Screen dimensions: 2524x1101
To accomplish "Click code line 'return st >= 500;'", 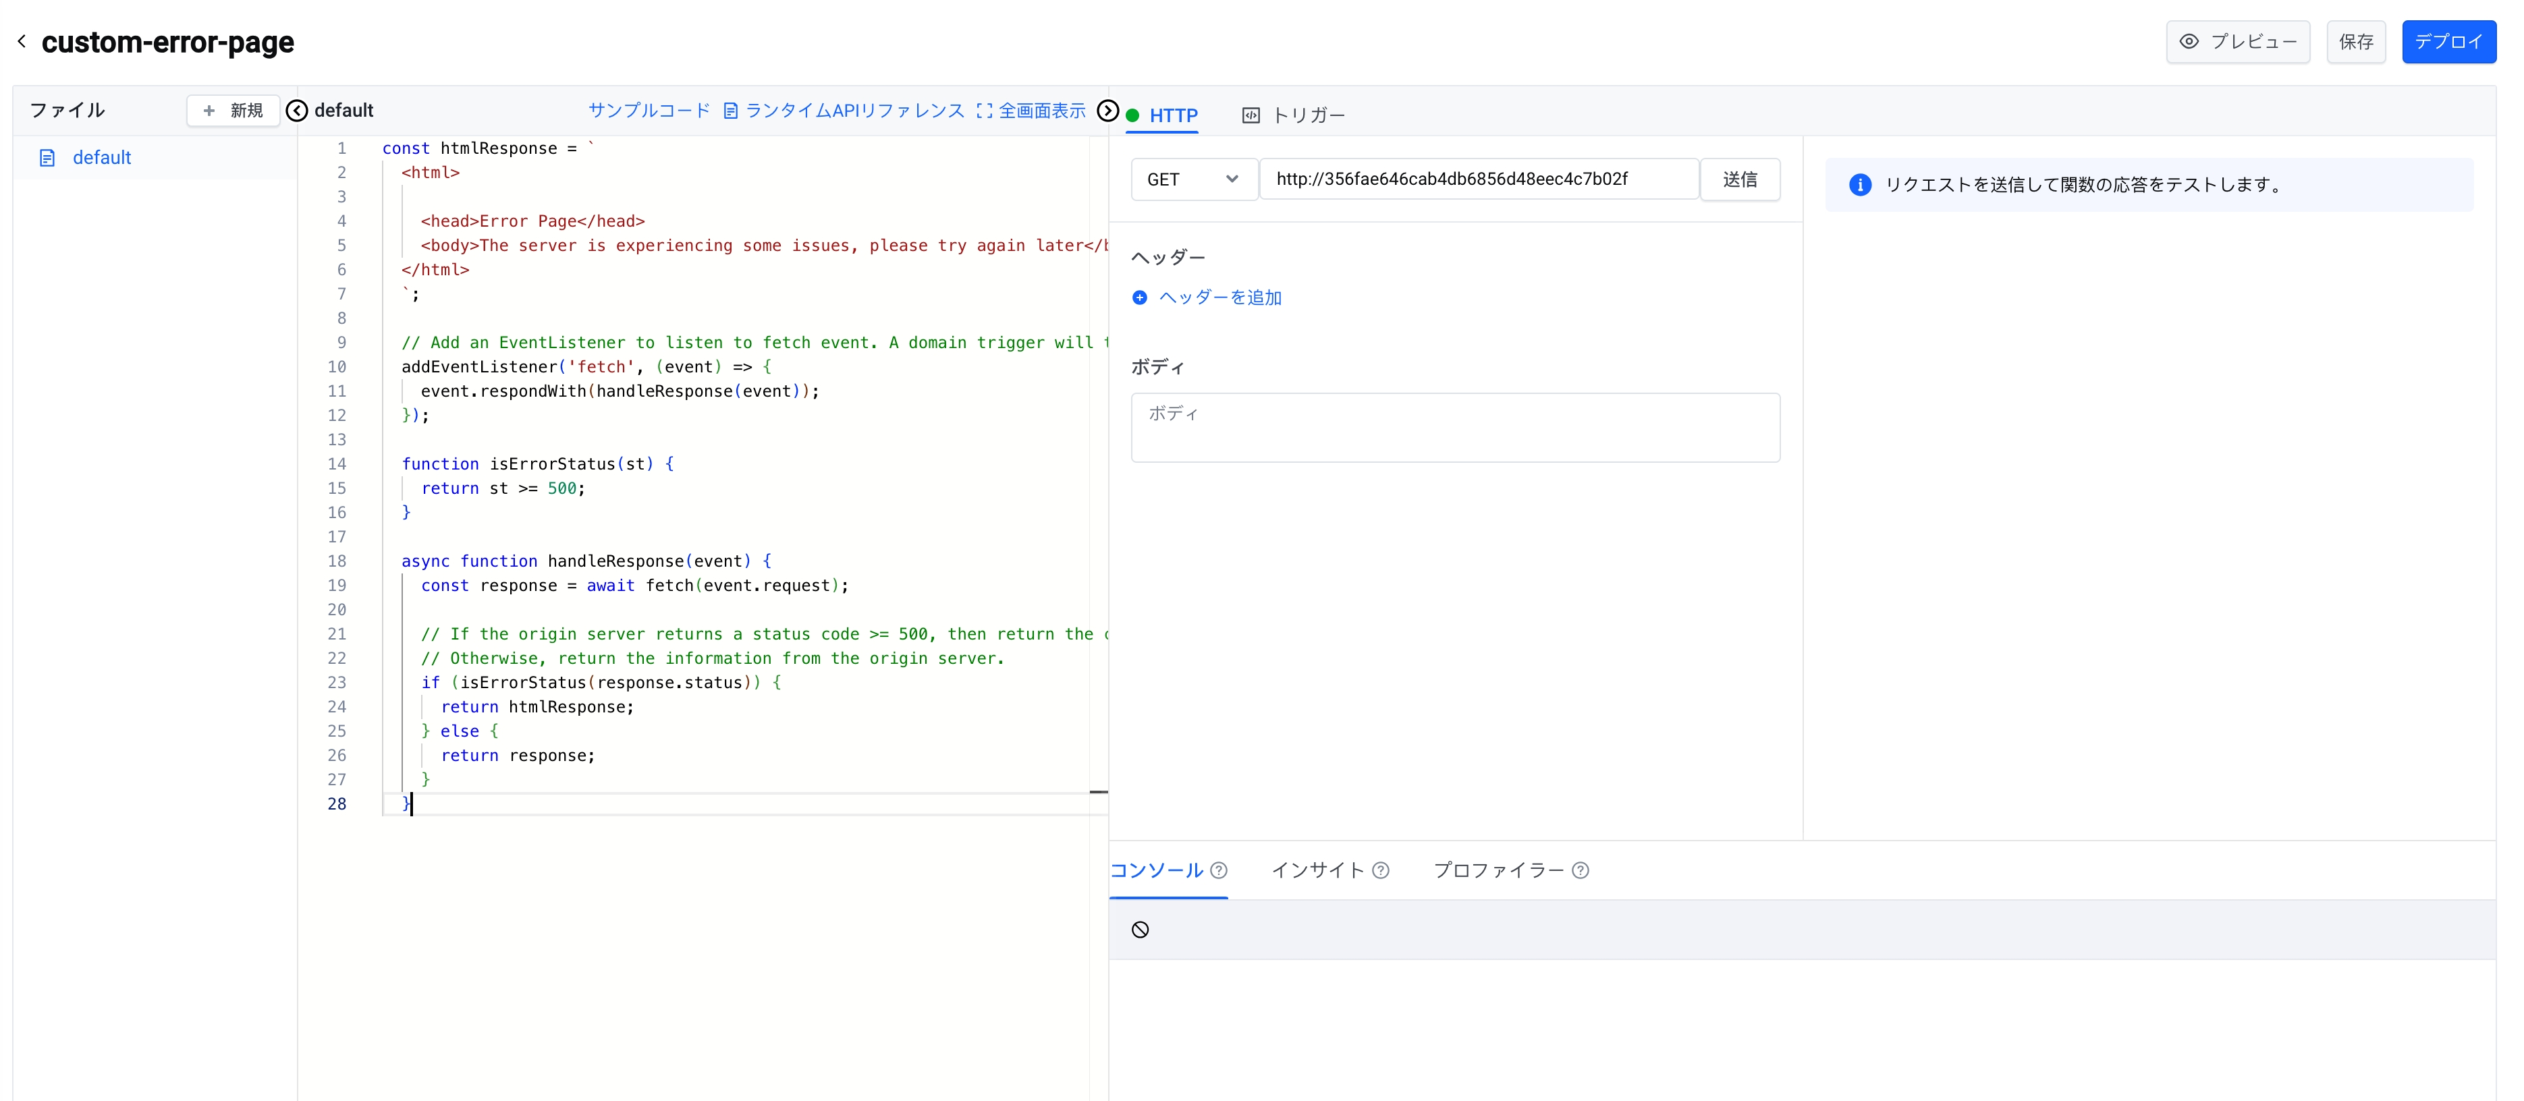I will coord(503,489).
